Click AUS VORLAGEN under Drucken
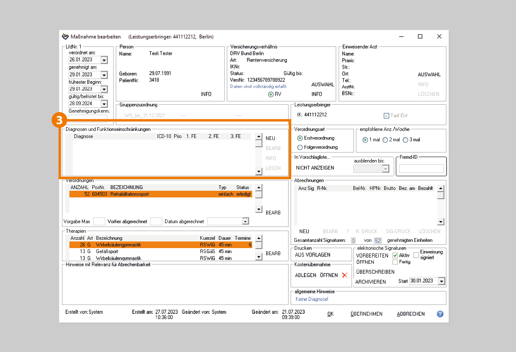The image size is (516, 352). click(312, 254)
